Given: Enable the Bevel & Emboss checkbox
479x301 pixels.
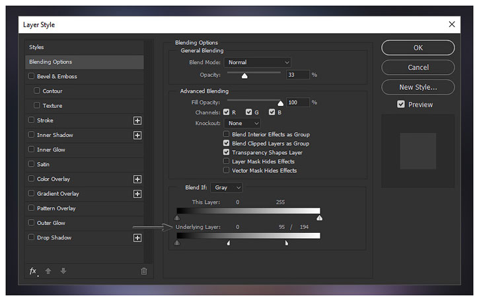Looking at the screenshot, I should (x=31, y=76).
